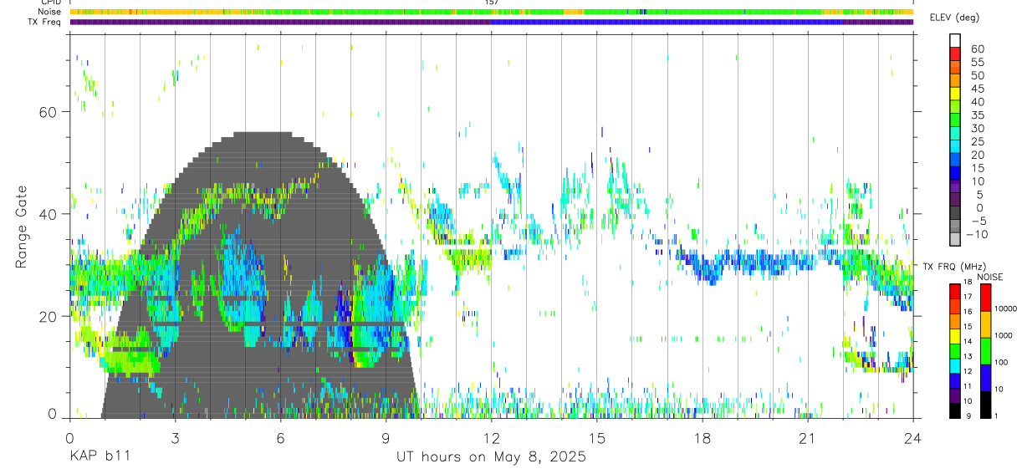The height and width of the screenshot is (474, 1027).
Task: Click the cyan 20–25 degree elevation swatch
Action: pyautogui.click(x=955, y=148)
